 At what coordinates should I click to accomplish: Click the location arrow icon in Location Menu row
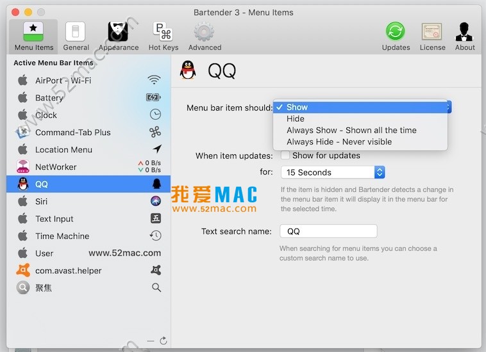coord(157,149)
